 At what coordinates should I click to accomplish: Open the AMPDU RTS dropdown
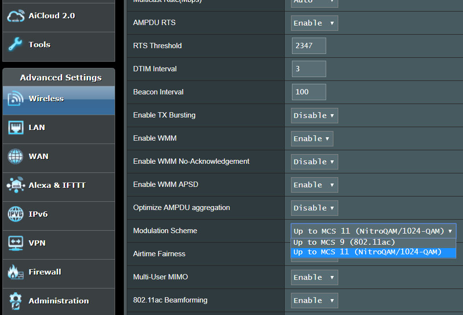(x=314, y=23)
